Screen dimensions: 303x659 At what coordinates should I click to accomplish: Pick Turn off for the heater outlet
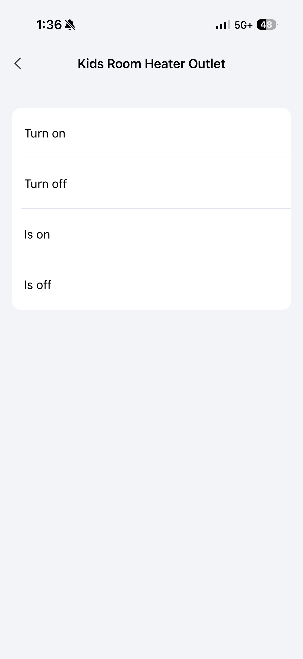[x=151, y=184]
